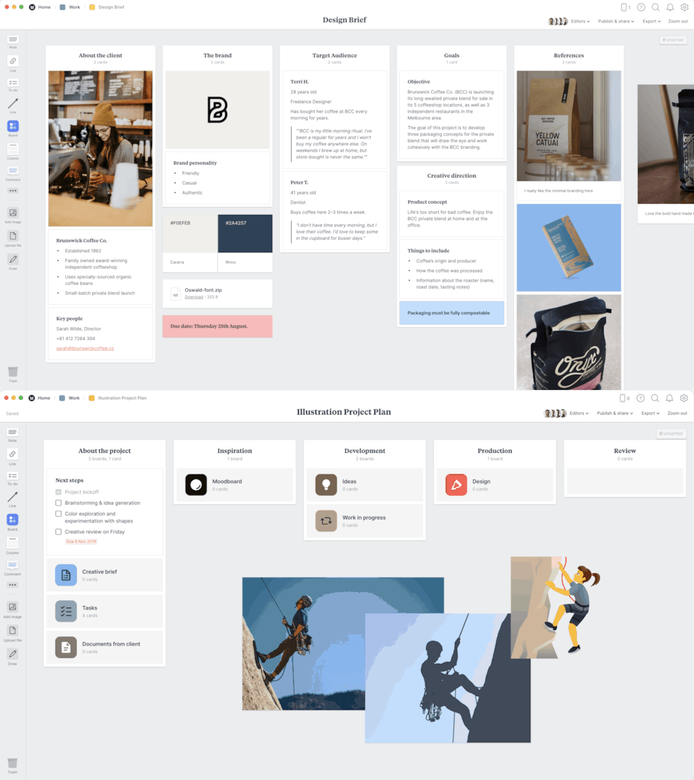Tick the Creative review on Friday checkbox
Viewport: 694px width, 780px height.
coord(59,532)
